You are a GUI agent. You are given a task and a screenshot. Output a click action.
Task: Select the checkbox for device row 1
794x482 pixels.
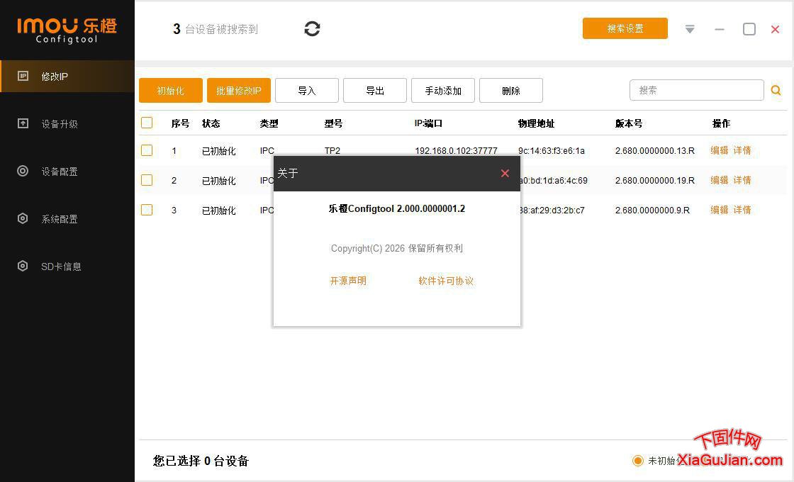coord(147,150)
